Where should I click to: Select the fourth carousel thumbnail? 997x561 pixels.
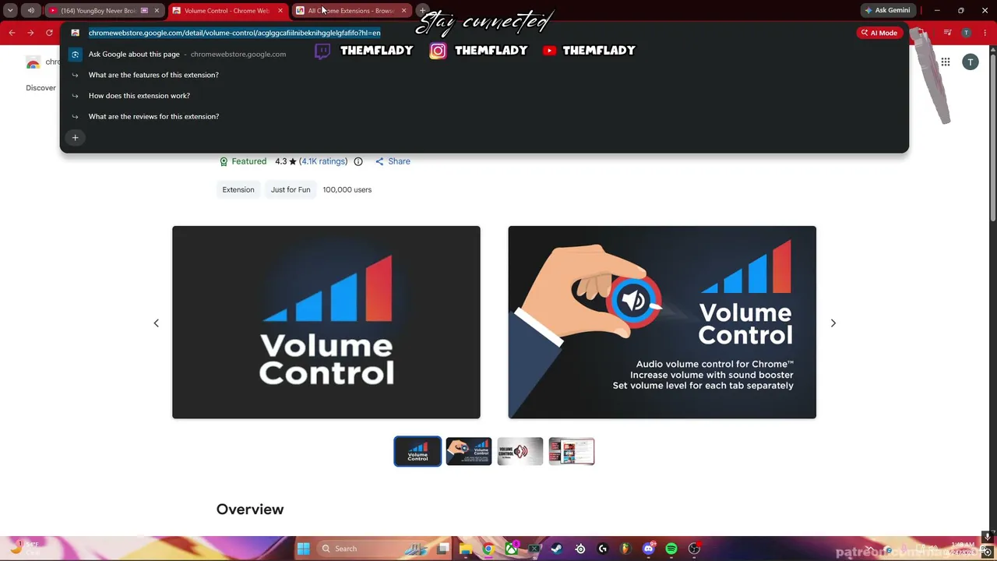point(572,451)
